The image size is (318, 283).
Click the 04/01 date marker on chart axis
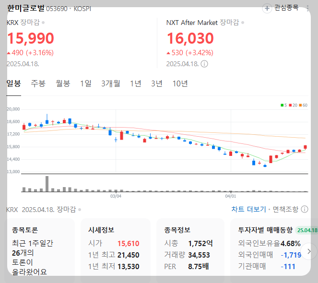click(231, 196)
